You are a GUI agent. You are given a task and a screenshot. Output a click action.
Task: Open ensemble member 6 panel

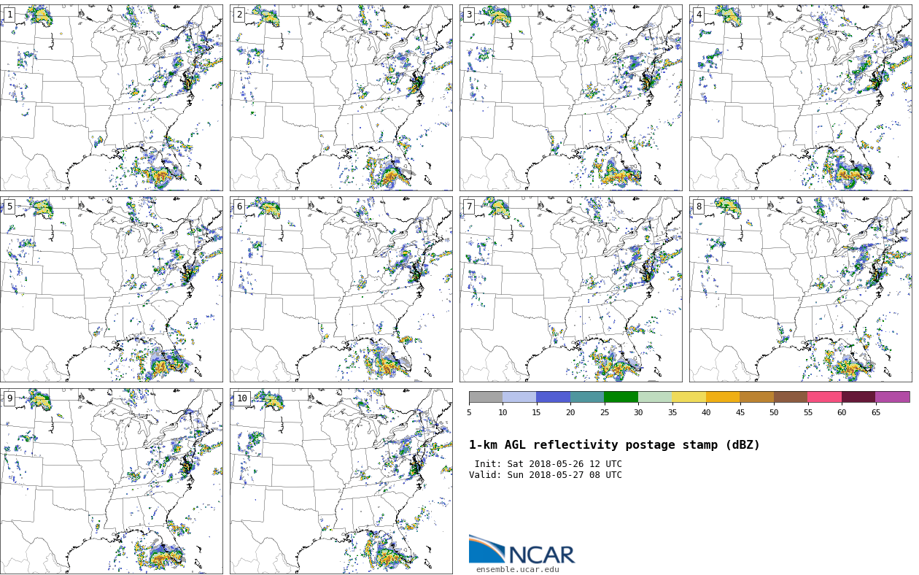click(x=341, y=289)
